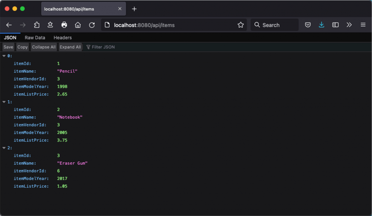Open the extensions puzzle icon
The width and height of the screenshot is (372, 216).
tap(37, 25)
